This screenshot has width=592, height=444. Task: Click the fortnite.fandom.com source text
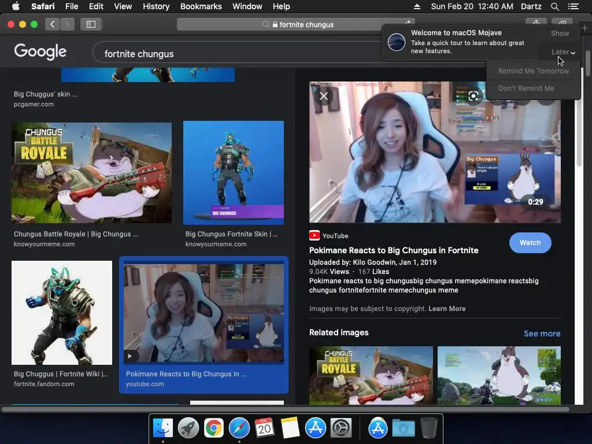pos(44,384)
